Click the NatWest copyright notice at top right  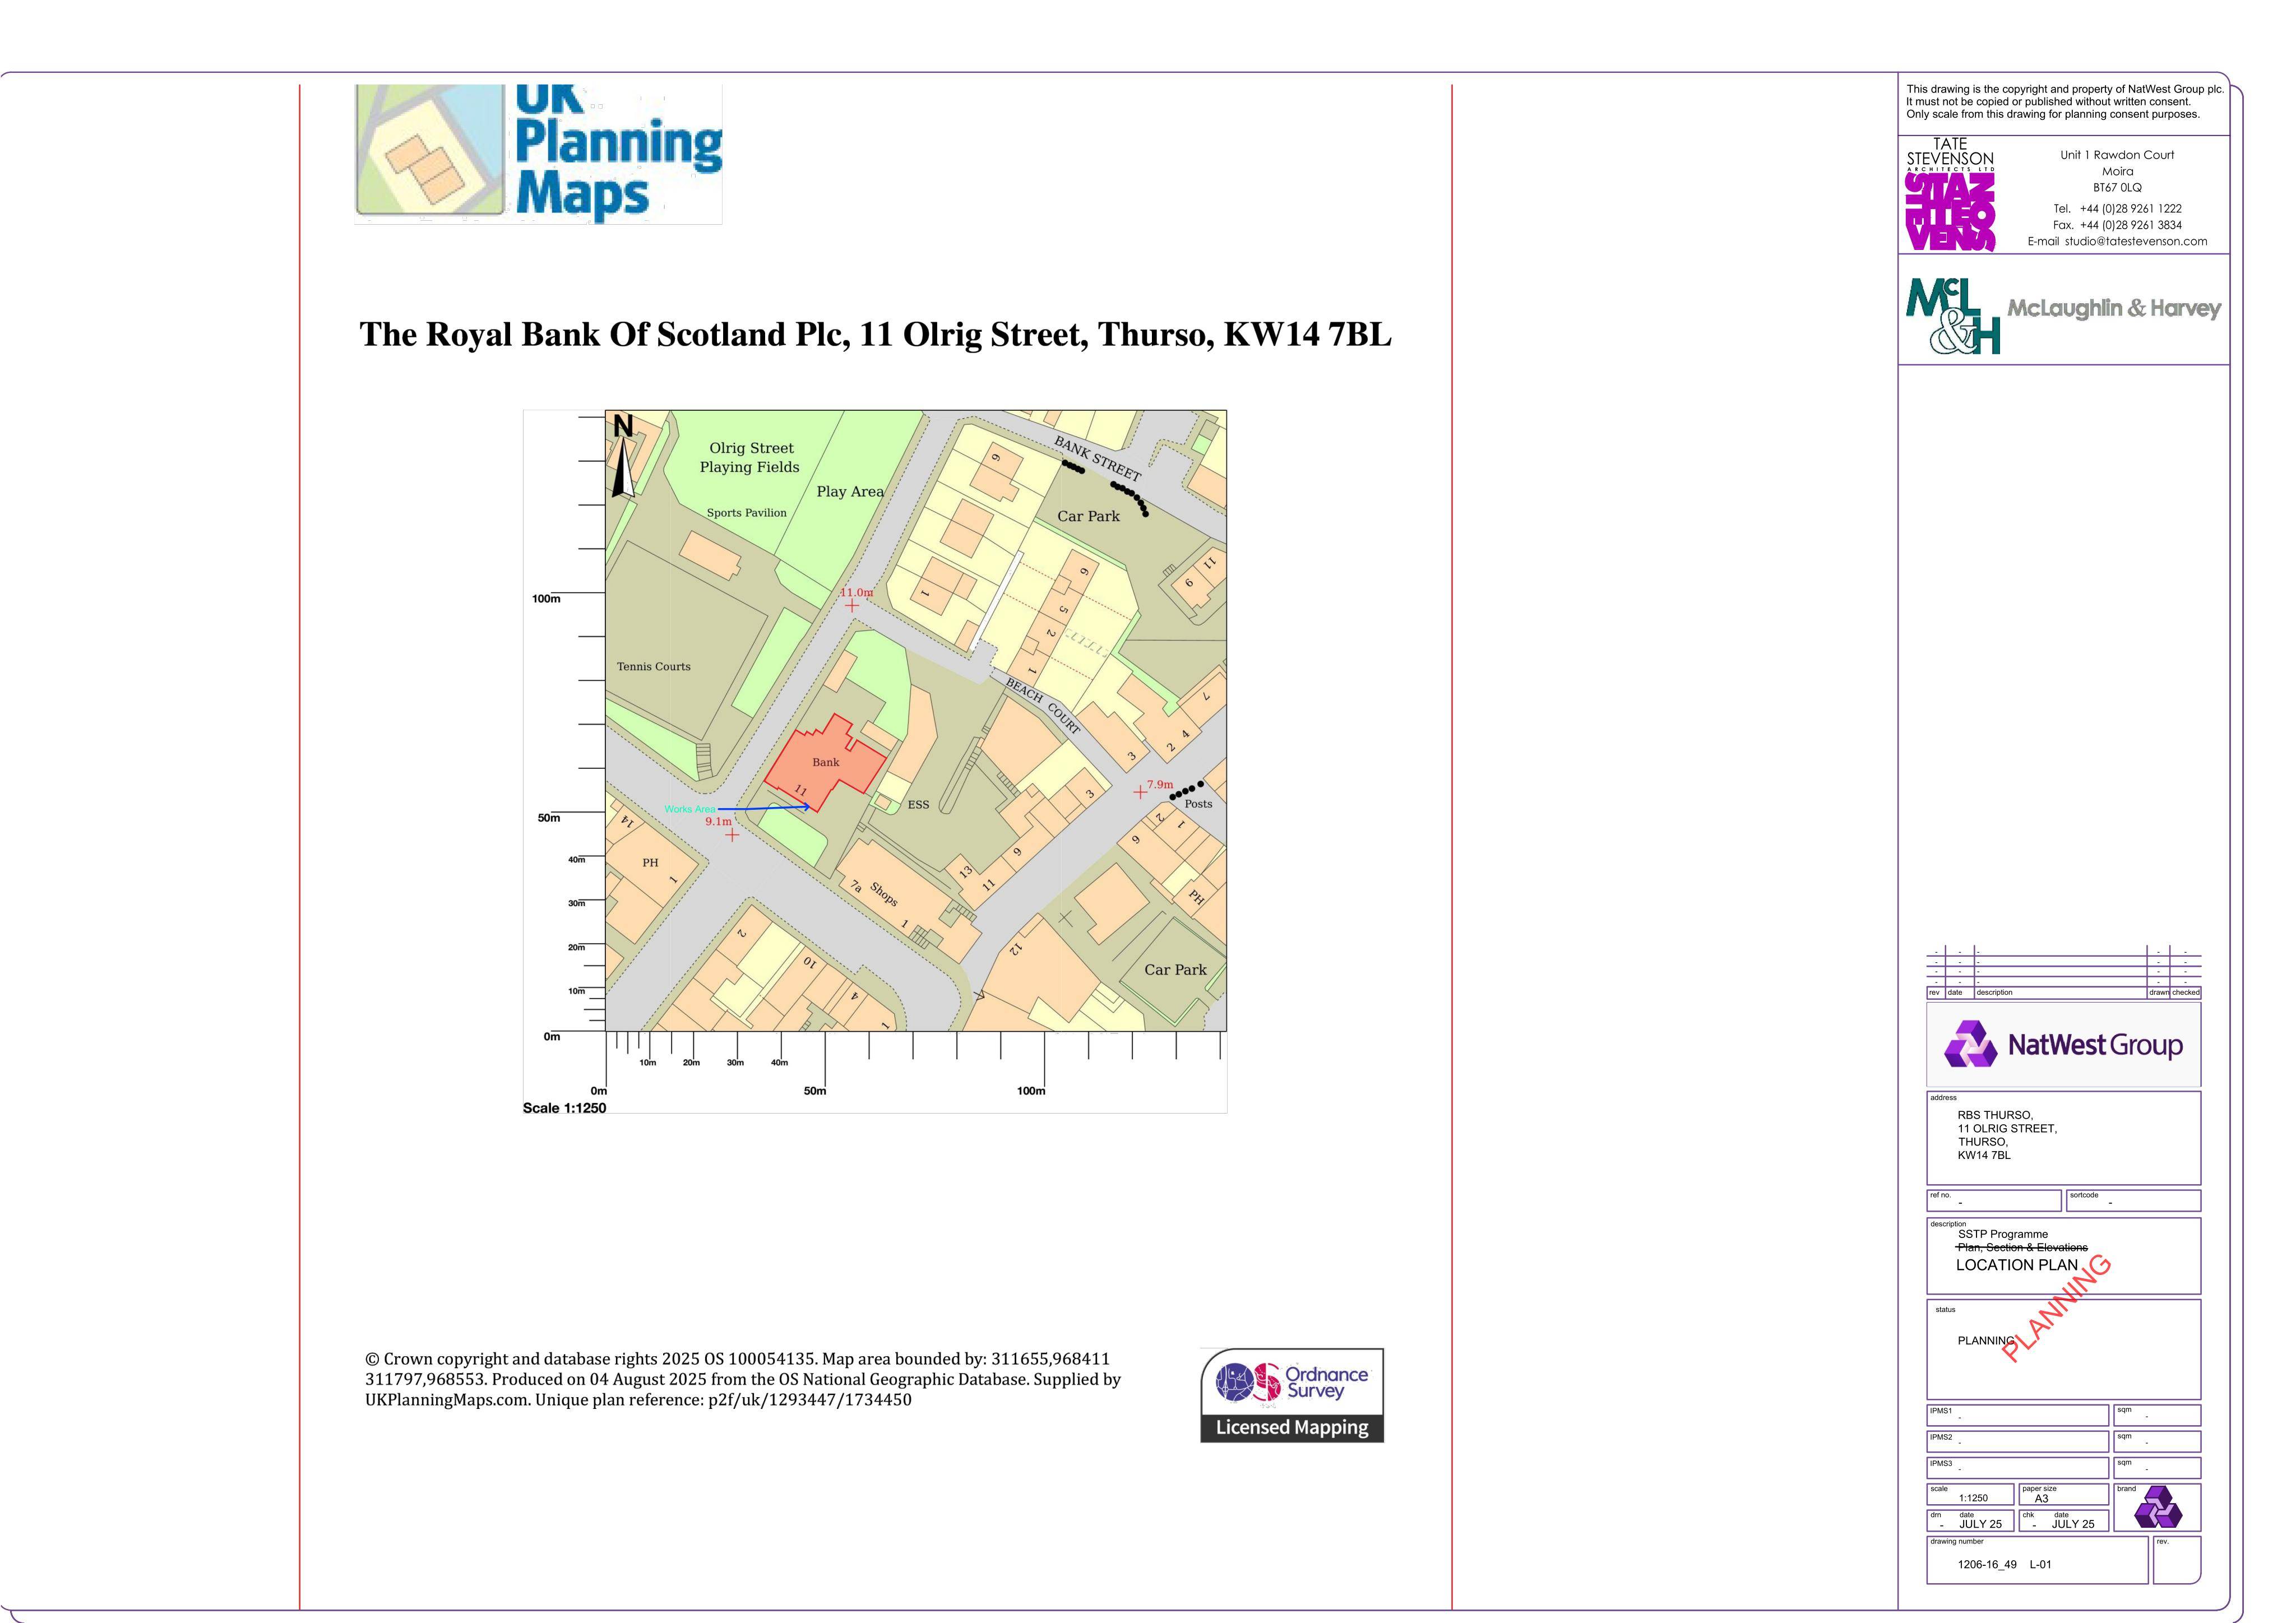point(2065,101)
